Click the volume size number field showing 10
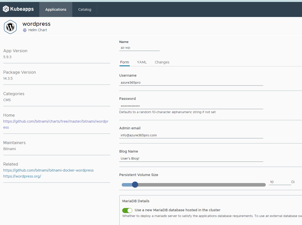 [x=280, y=182]
